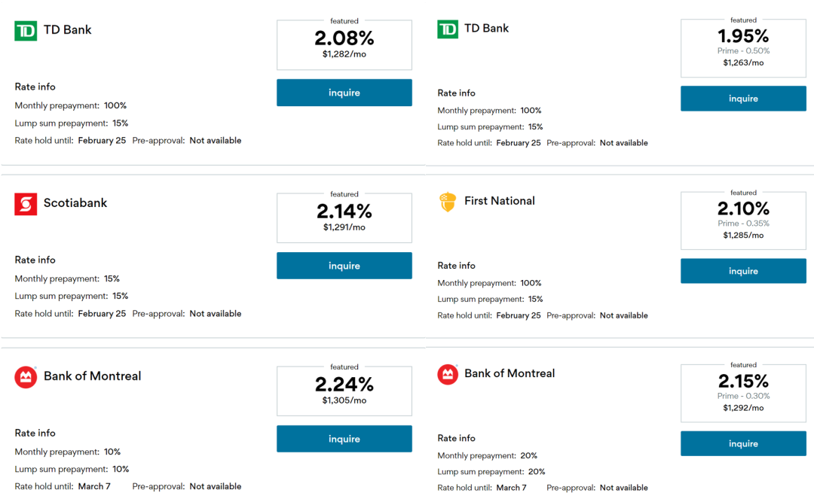814x499 pixels.
Task: Click the Bank of Montreal logo beside 2.24%
Action: pos(26,377)
